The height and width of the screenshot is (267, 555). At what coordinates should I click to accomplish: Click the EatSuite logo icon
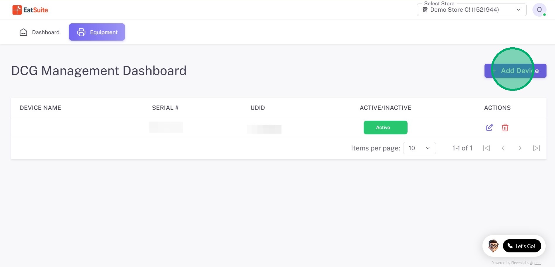tap(17, 10)
